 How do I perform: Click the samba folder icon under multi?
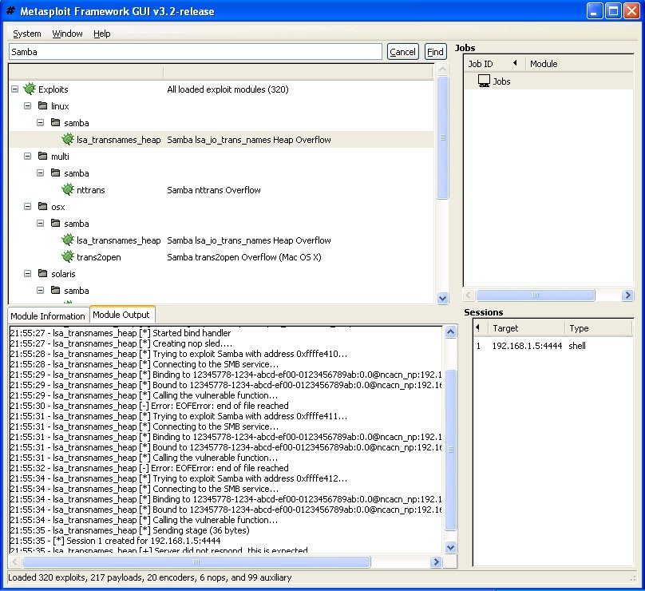(x=56, y=173)
